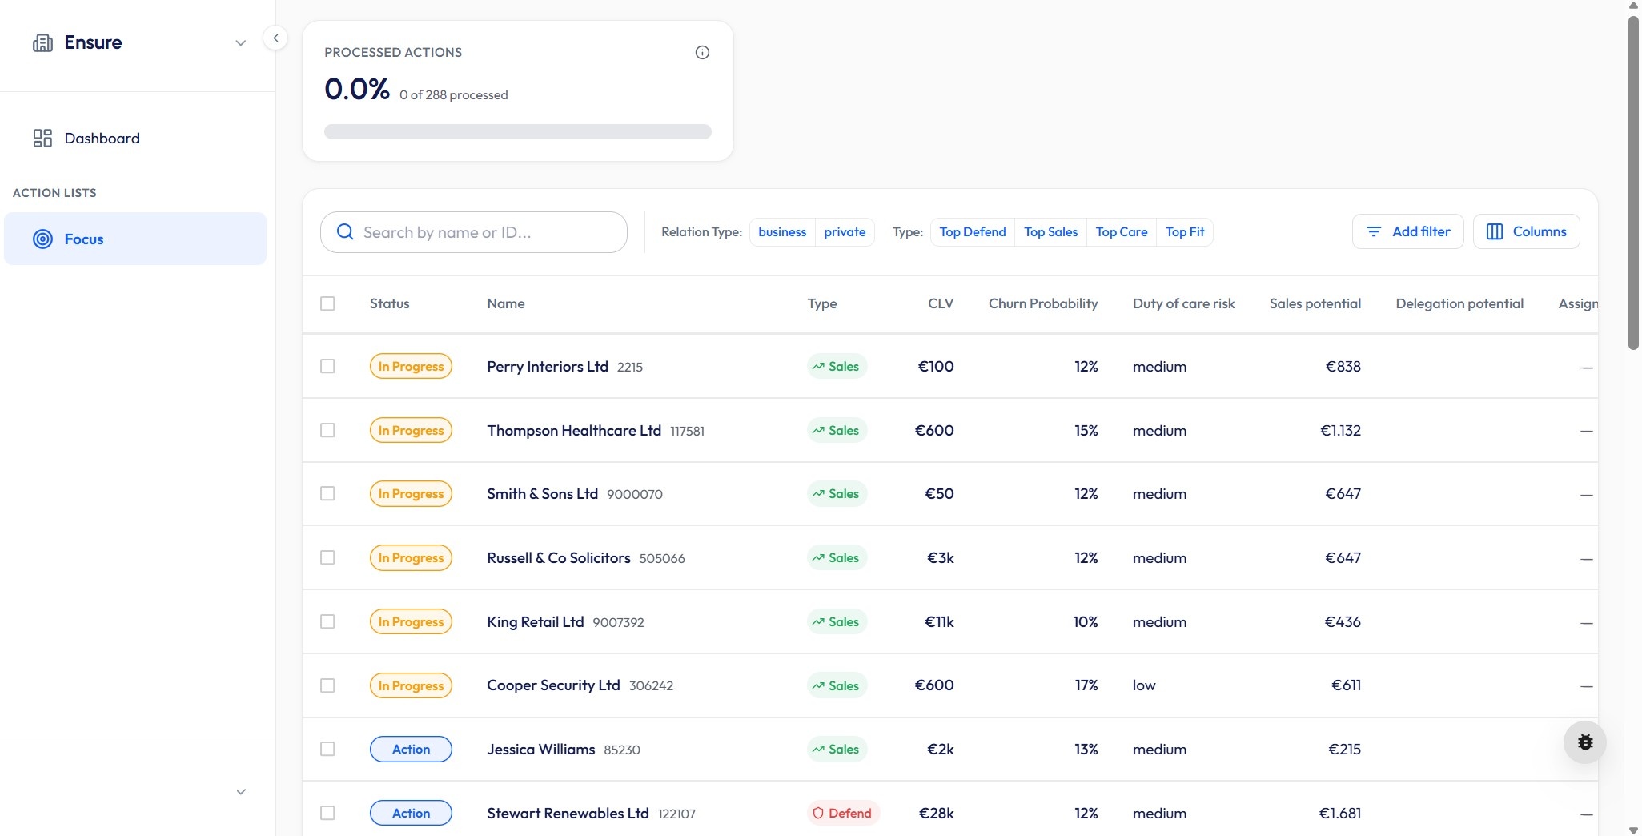
Task: Click the processed actions progress bar
Action: tap(517, 132)
